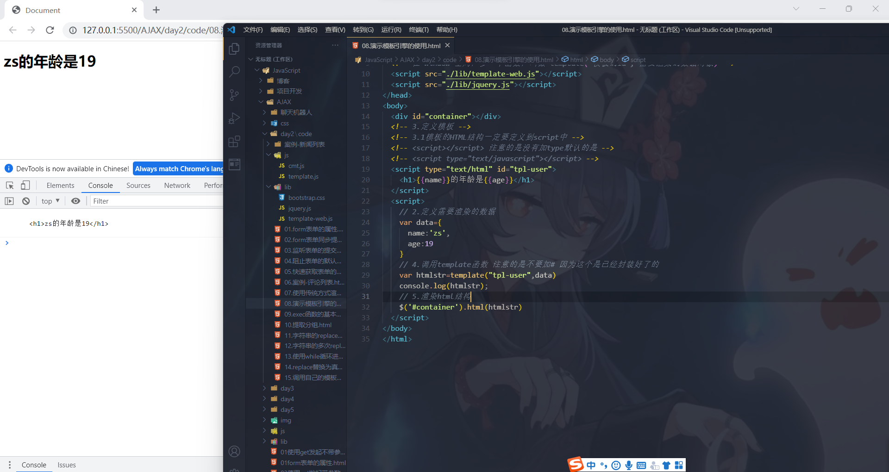Switch Sogou input between Chinese and English
Image resolution: width=889 pixels, height=472 pixels.
[x=591, y=465]
